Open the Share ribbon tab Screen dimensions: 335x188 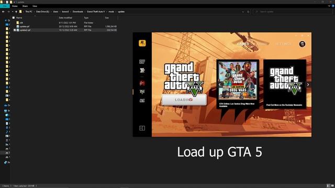tap(25, 6)
